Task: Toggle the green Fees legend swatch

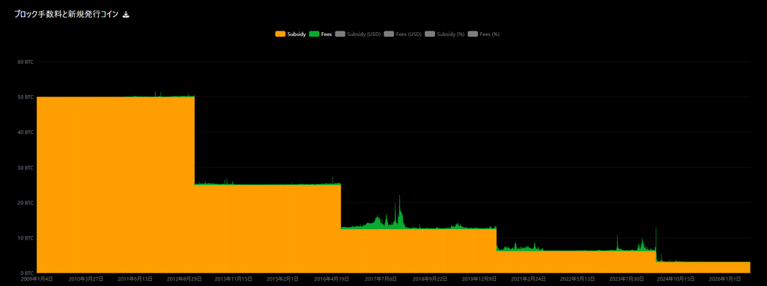Action: pos(314,34)
